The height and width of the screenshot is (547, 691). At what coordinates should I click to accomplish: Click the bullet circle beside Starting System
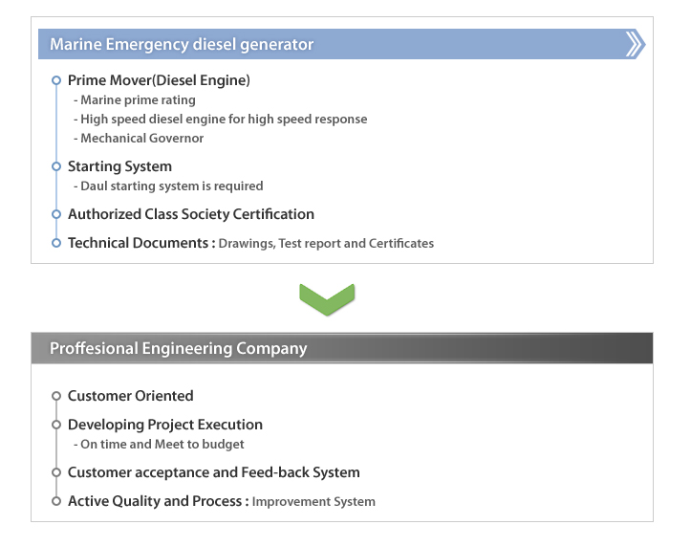point(56,166)
